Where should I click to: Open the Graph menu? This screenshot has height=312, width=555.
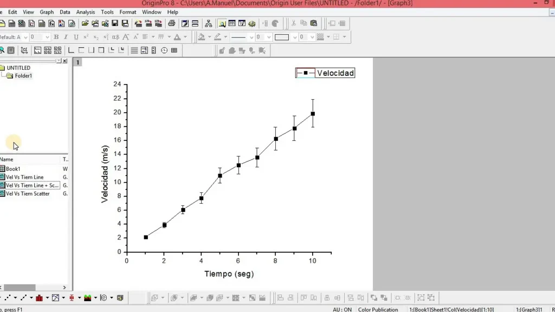[x=47, y=12]
